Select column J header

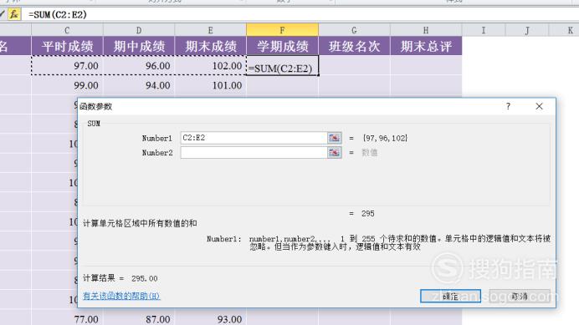(x=527, y=30)
